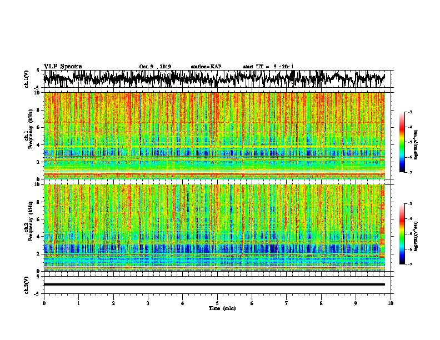Click the "8" kHz tick of ch.1 spectrogram
This screenshot has height=340, width=440.
(39, 110)
